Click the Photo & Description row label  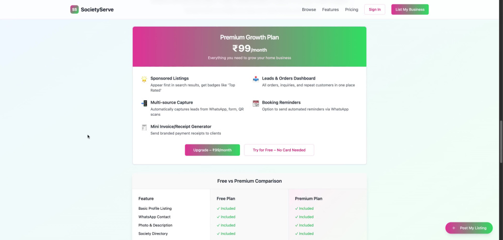point(155,225)
